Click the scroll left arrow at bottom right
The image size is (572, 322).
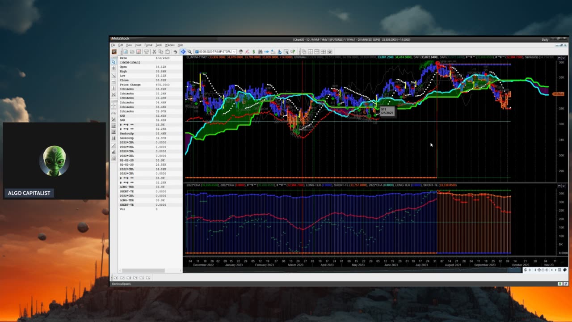(x=552, y=270)
